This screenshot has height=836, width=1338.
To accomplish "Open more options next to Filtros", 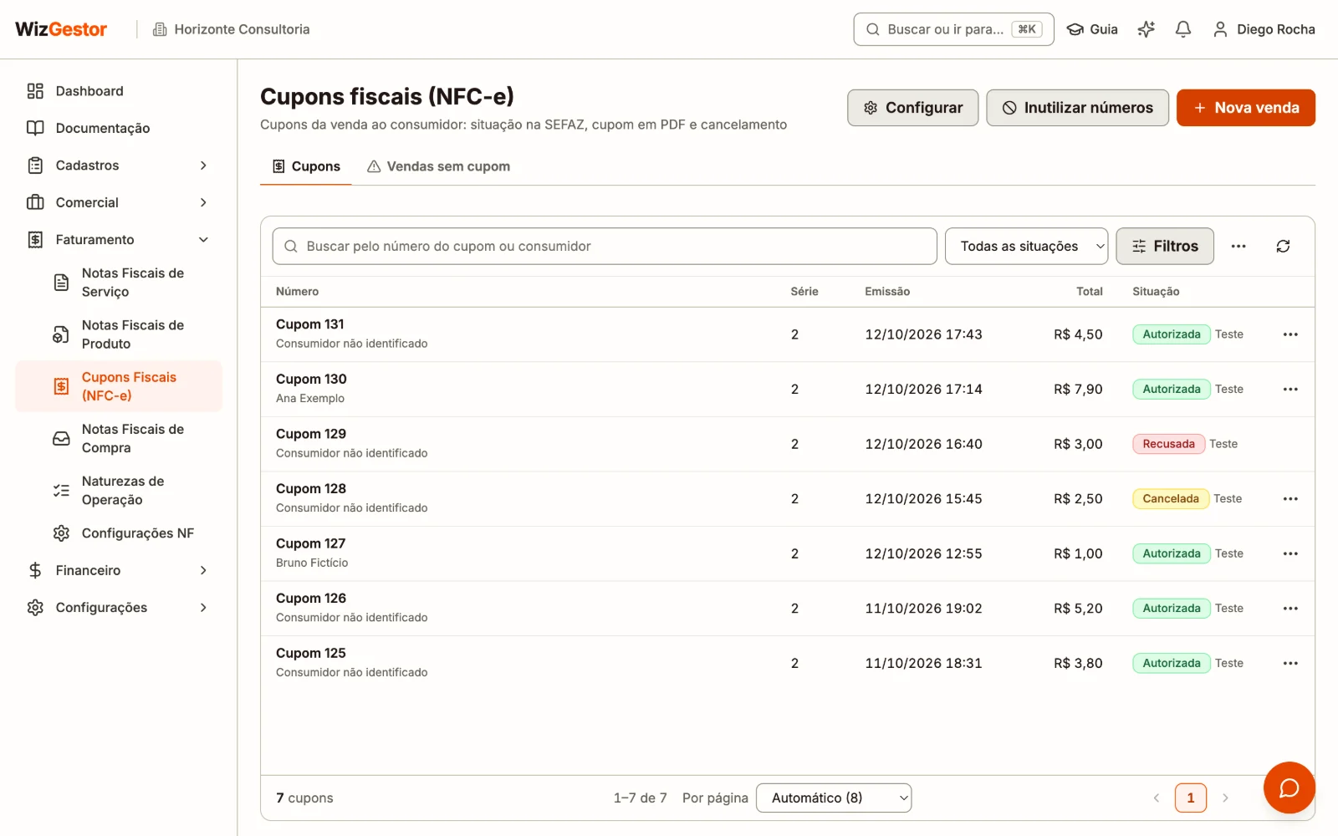I will 1238,247.
